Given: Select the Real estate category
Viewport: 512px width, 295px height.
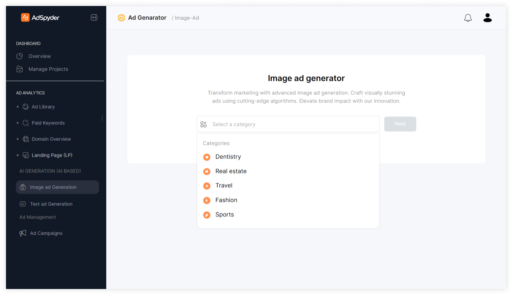Looking at the screenshot, I should (231, 171).
